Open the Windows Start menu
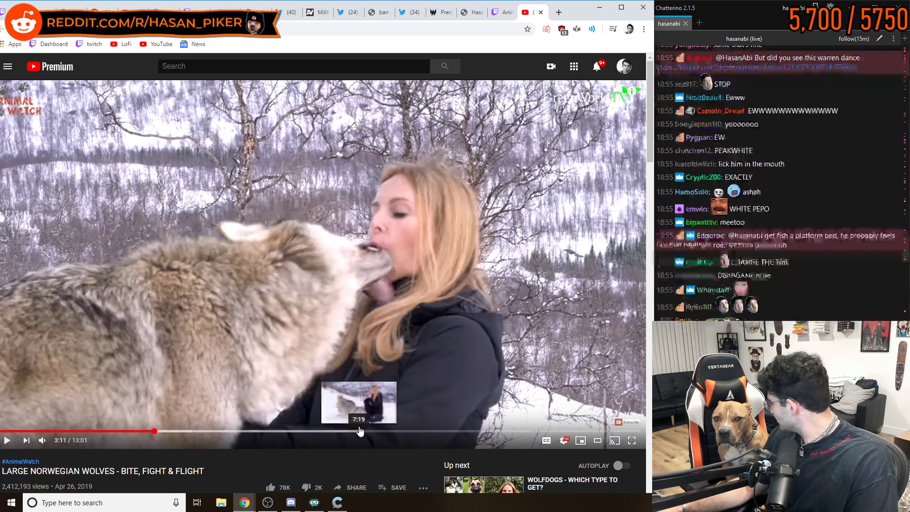This screenshot has width=910, height=512. coord(11,503)
